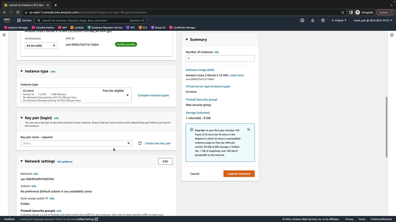
Task: Open the side navigation hamburger menu
Action: (4, 35)
